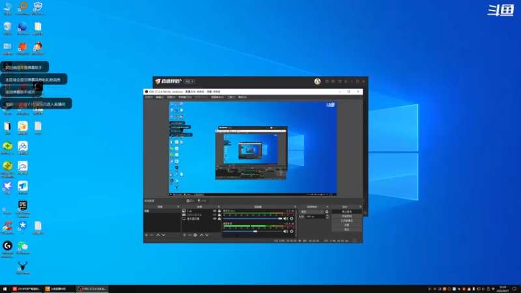The height and width of the screenshot is (293, 521).
Task: Add a new source with plus icon
Action: click(x=184, y=235)
